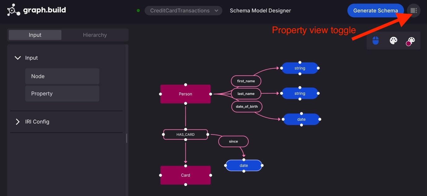Open the palette with magenta color dot
This screenshot has height=196, width=427.
(x=411, y=41)
